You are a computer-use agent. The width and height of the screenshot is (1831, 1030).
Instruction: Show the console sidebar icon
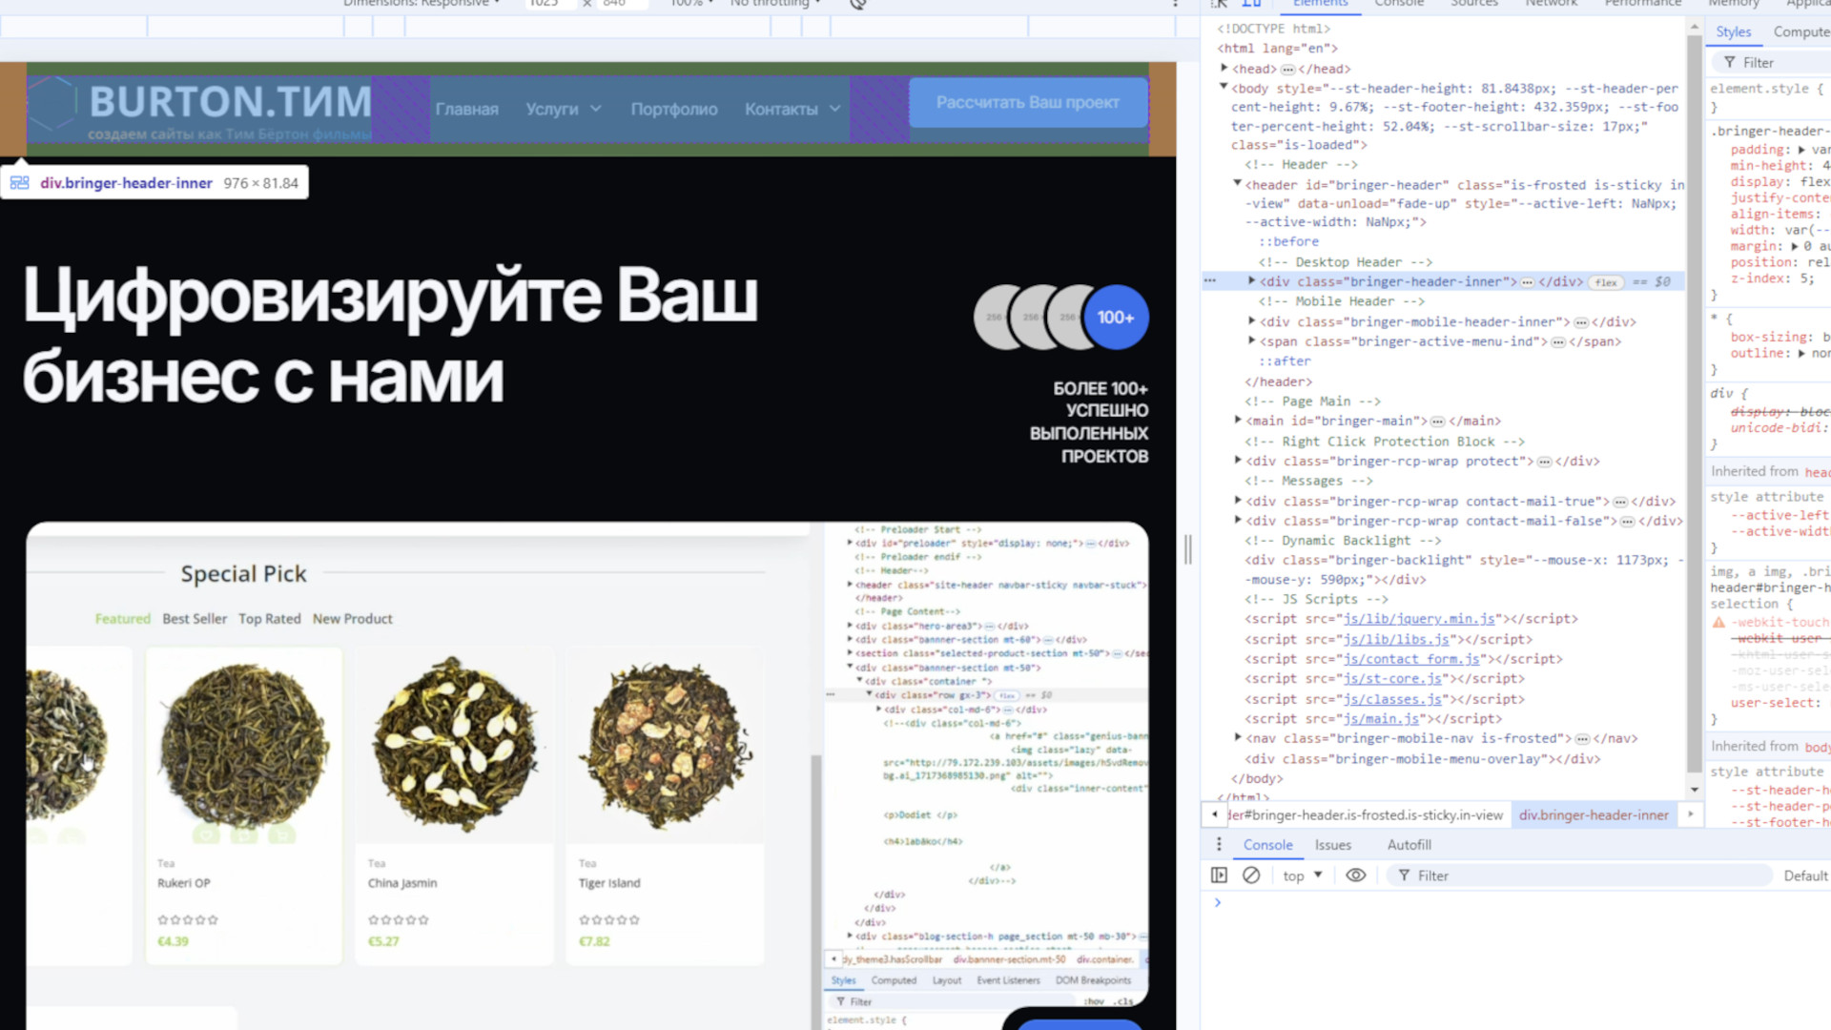[x=1219, y=875]
